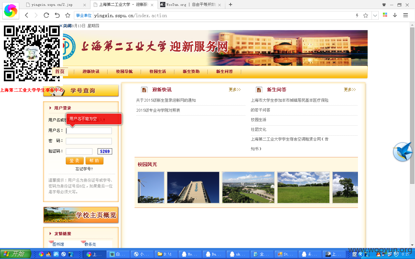Click 更多>> beside 迎新快讯 heading
The image size is (415, 259).
235,90
